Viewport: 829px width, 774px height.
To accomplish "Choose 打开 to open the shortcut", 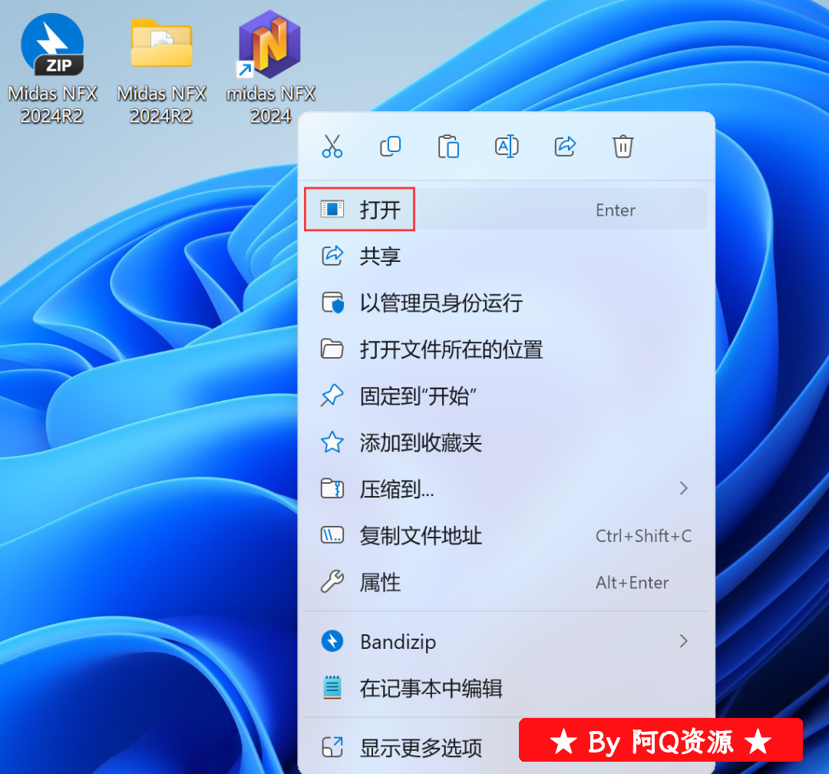I will coord(505,210).
